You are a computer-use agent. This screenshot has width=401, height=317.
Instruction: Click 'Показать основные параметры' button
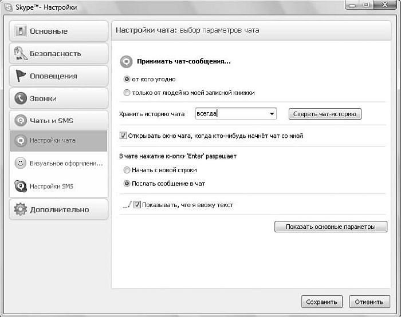coord(331,227)
